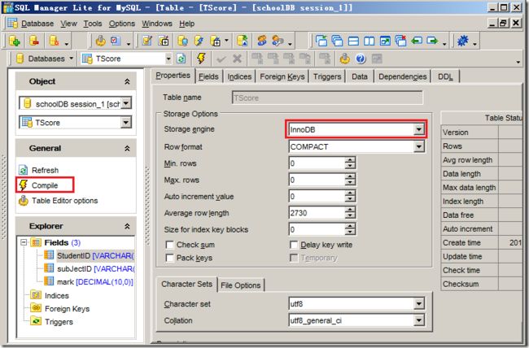Click the close all windows icon with red X

click(400, 41)
